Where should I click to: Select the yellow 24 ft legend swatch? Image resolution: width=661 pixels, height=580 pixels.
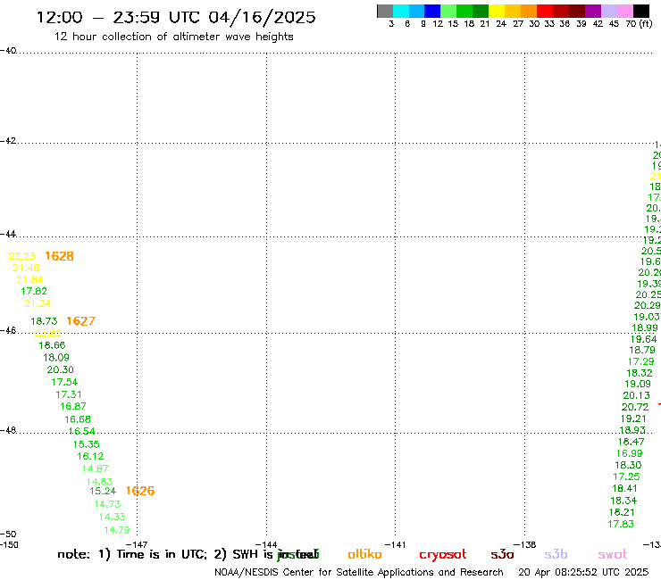pyautogui.click(x=497, y=11)
